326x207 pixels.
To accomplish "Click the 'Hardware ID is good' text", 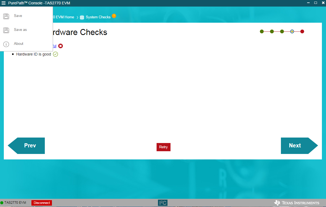I will coord(33,54).
